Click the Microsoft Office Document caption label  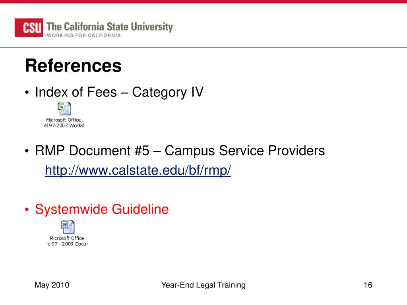tap(68, 241)
